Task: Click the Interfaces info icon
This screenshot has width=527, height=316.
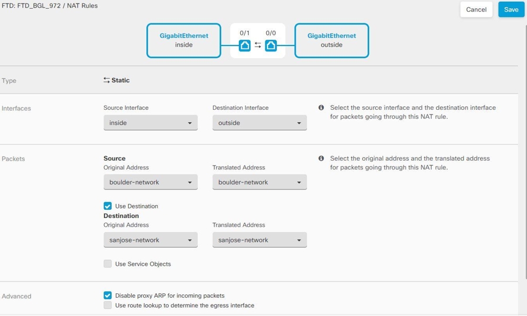Action: [321, 108]
